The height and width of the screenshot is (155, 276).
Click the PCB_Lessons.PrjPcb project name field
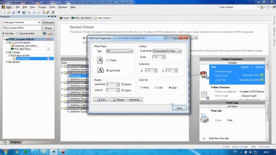pos(22,28)
